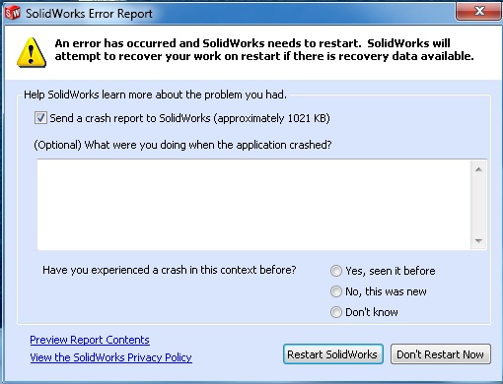Click the text 'Have you experienced a crash in this context before?'

coord(170,270)
